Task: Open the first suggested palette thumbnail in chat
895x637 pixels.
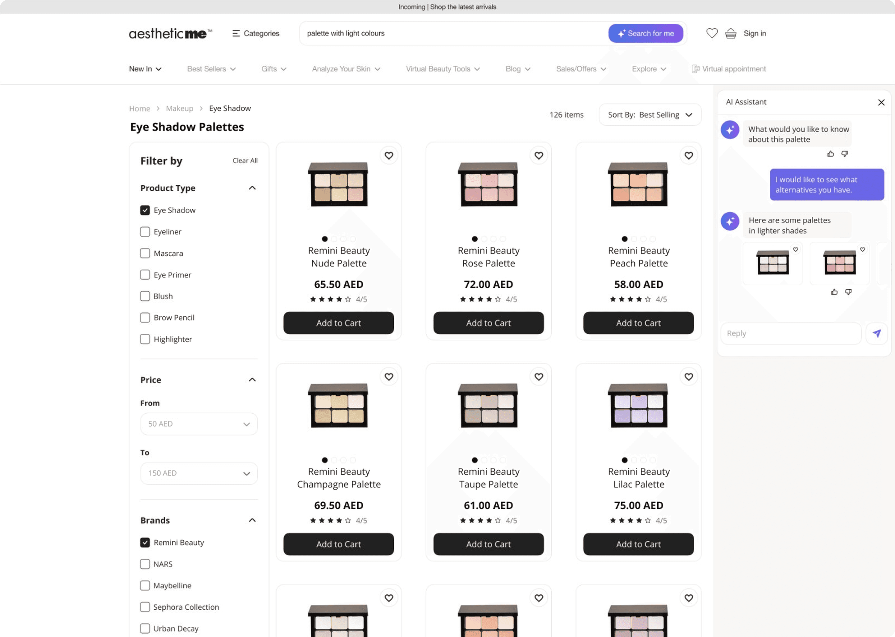Action: (773, 263)
